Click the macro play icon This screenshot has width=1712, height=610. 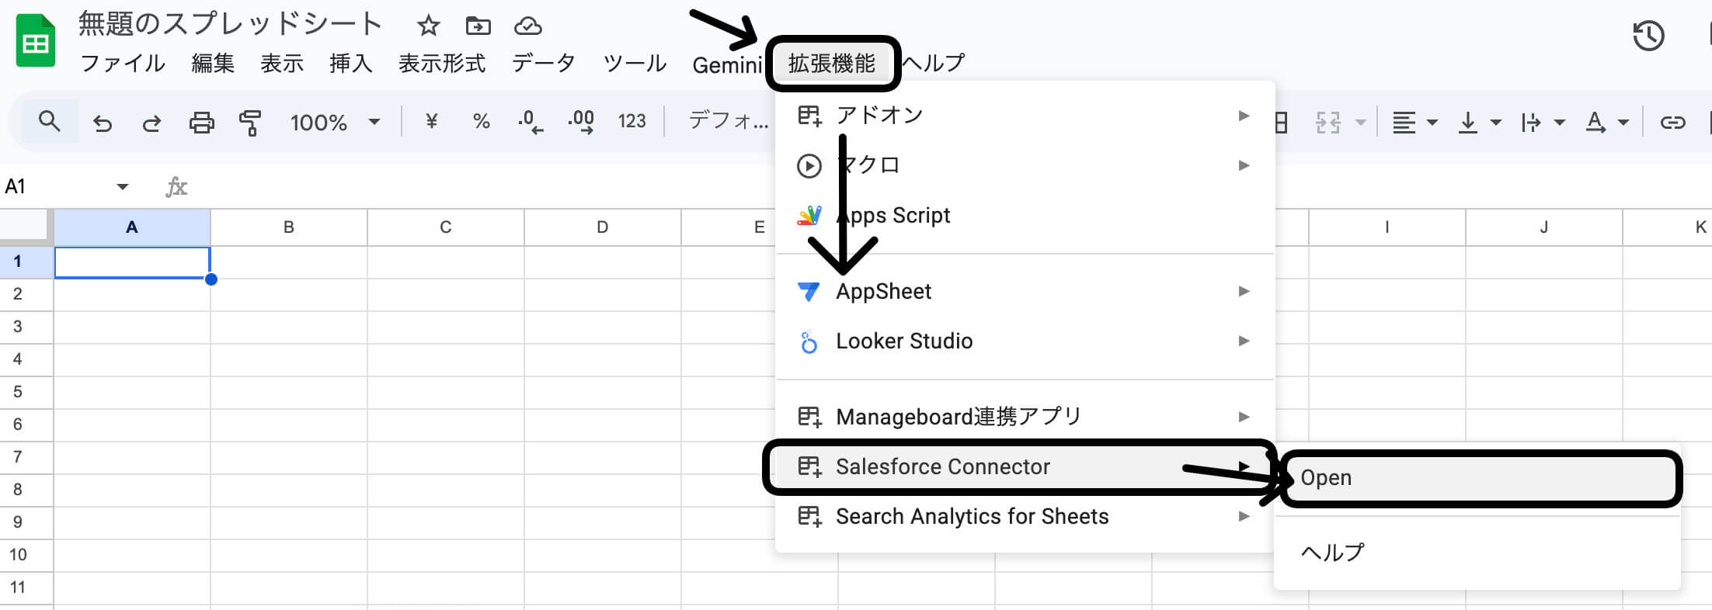point(809,166)
